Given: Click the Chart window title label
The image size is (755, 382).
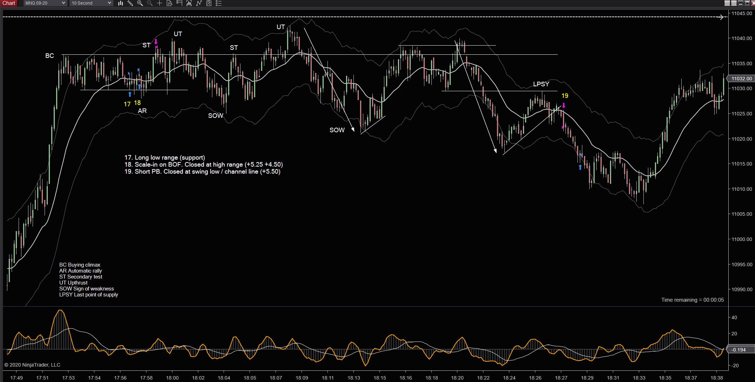Looking at the screenshot, I should pos(9,3).
